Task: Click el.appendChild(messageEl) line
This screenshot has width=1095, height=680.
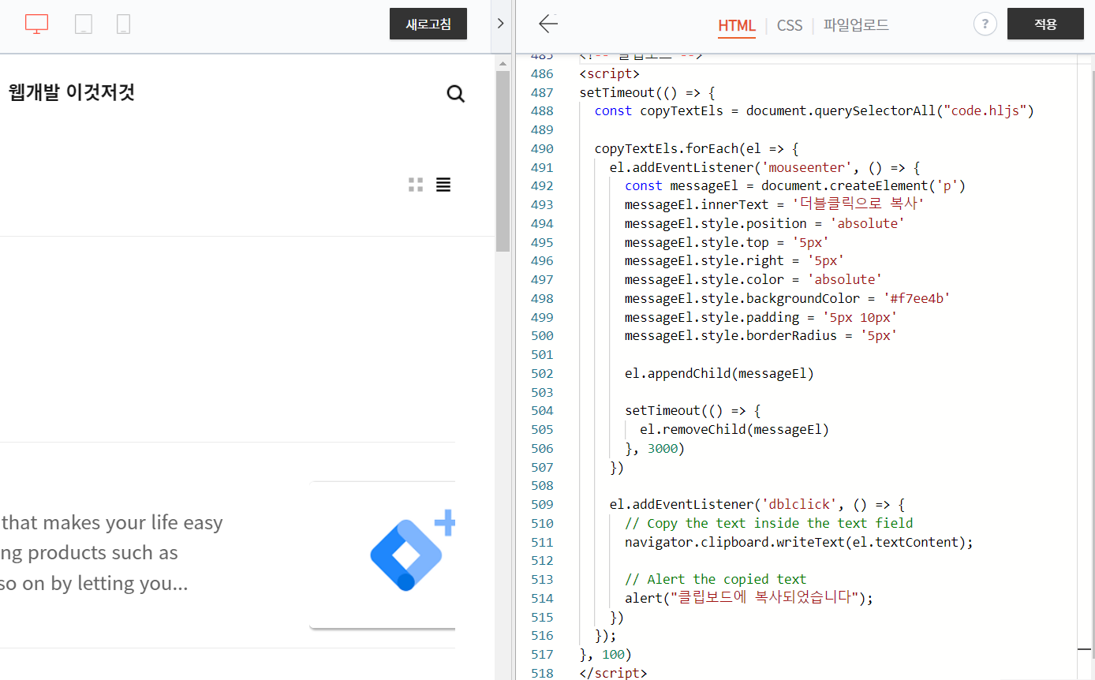Action: click(x=719, y=373)
